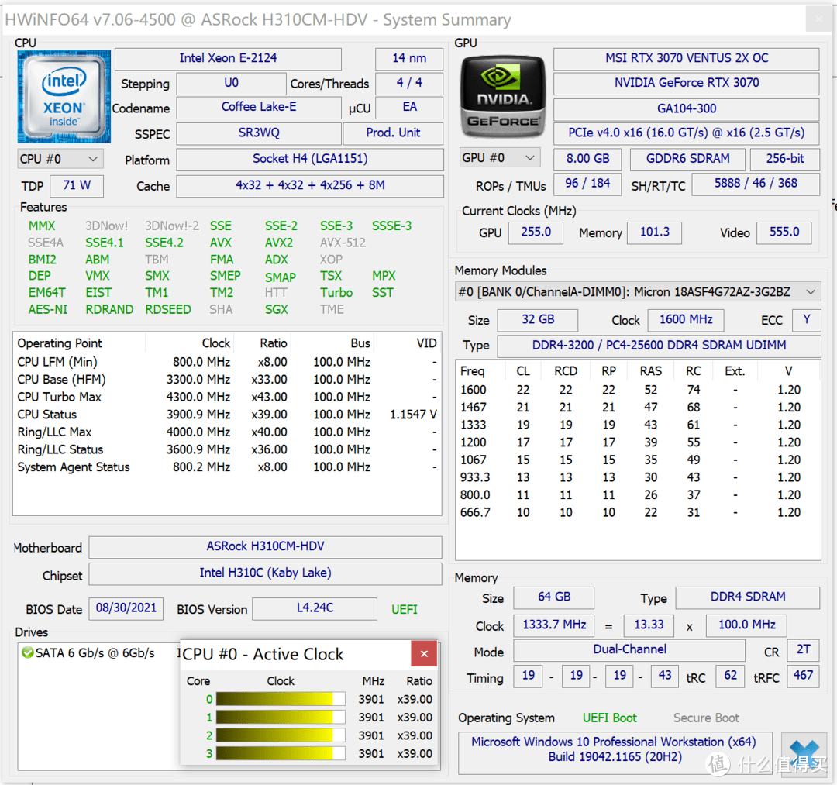Click the module size 32 GB field
This screenshot has height=785, width=837.
pyautogui.click(x=538, y=320)
